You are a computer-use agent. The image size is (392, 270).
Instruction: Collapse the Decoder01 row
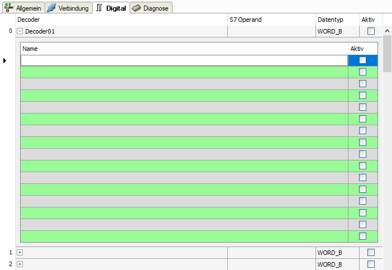[x=20, y=31]
